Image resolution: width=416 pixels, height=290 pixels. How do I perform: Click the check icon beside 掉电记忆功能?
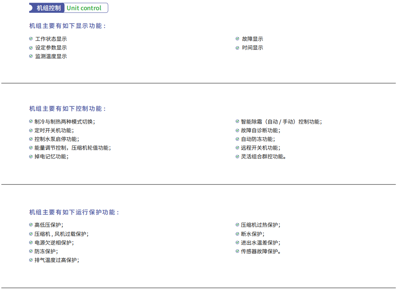tap(31, 157)
